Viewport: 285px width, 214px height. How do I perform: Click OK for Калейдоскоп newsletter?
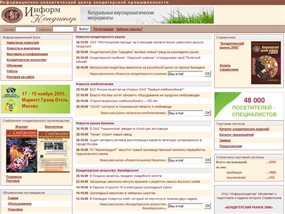coord(207,206)
